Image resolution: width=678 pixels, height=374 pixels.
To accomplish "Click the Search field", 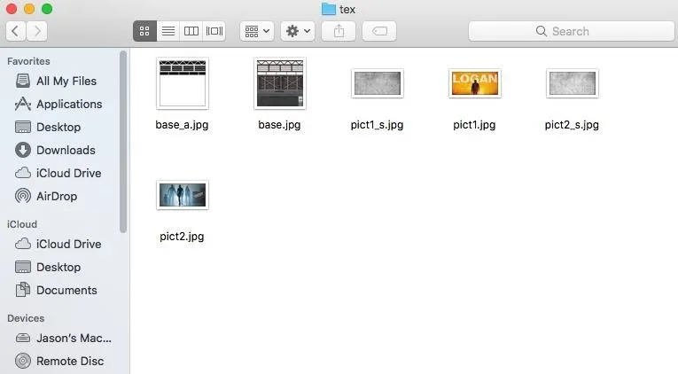I will [572, 31].
